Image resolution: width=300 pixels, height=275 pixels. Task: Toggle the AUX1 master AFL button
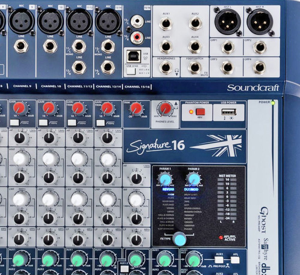(235, 260)
